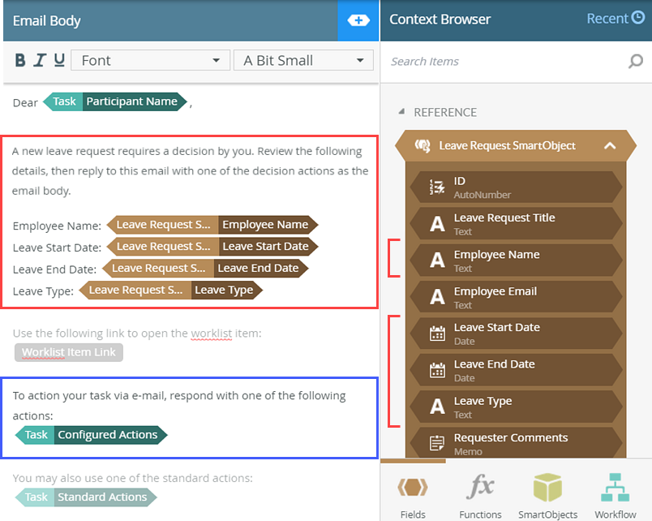Click the blue insert field button

point(358,19)
